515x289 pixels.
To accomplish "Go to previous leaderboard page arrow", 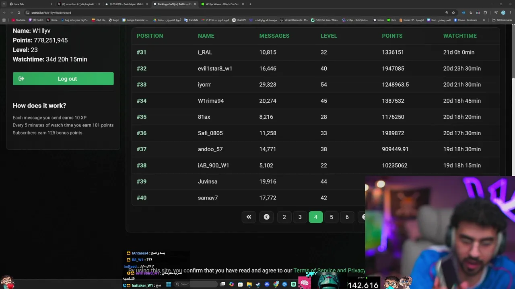I will point(266,217).
